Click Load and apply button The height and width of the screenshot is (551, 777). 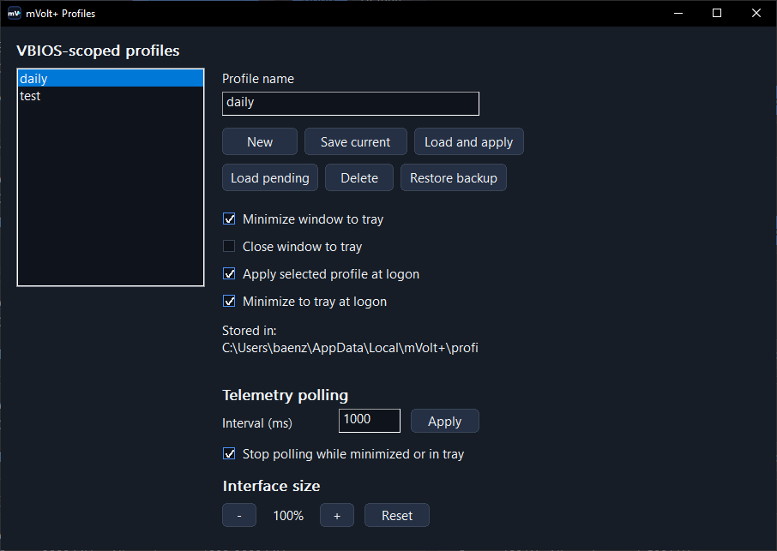(469, 141)
